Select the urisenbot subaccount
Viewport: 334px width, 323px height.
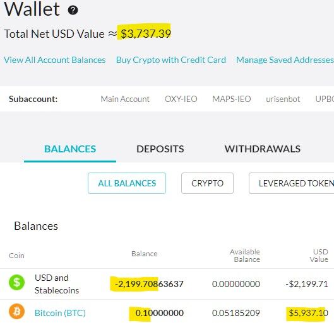[283, 99]
